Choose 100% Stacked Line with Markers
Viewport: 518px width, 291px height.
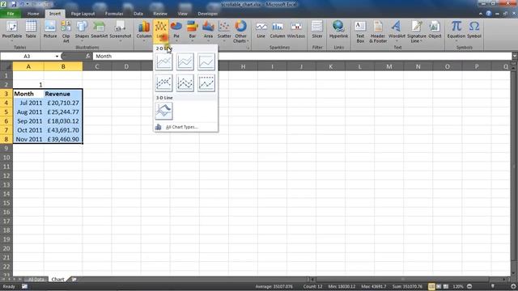point(206,82)
